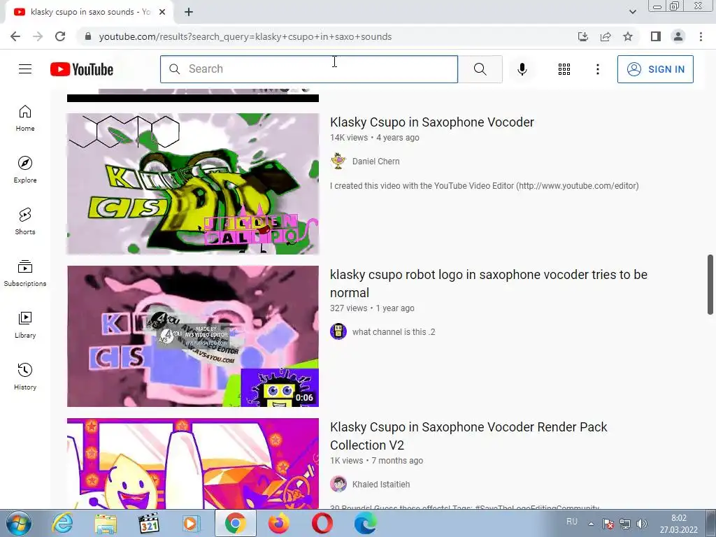Image resolution: width=716 pixels, height=537 pixels.
Task: Open the taskbar clock 8:02 date
Action: 678,524
